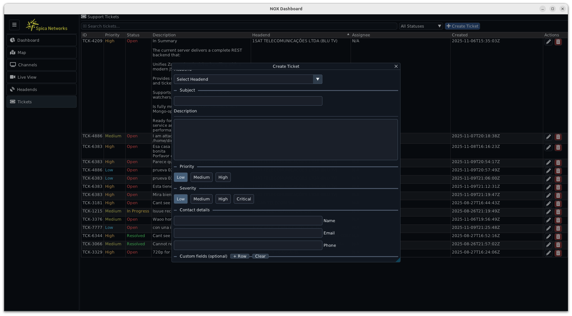Edit ticket TCK-3066 using the pencil icon
572x316 pixels.
[x=548, y=245]
